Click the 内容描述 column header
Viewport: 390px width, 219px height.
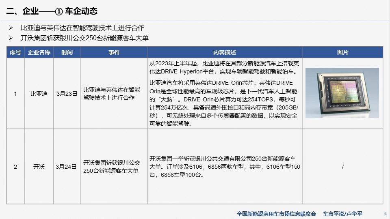tap(225, 52)
